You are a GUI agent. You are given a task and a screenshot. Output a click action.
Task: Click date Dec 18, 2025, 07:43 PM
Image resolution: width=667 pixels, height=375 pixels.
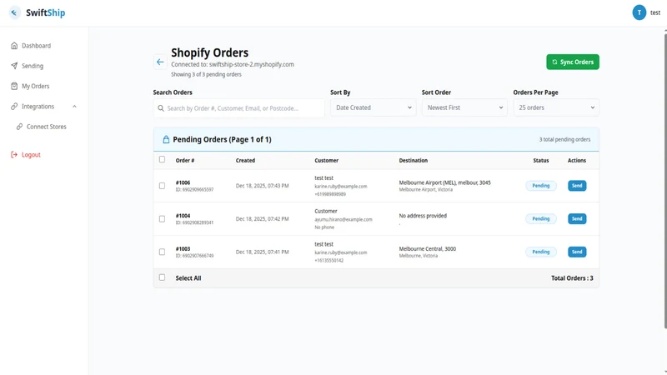[262, 186]
